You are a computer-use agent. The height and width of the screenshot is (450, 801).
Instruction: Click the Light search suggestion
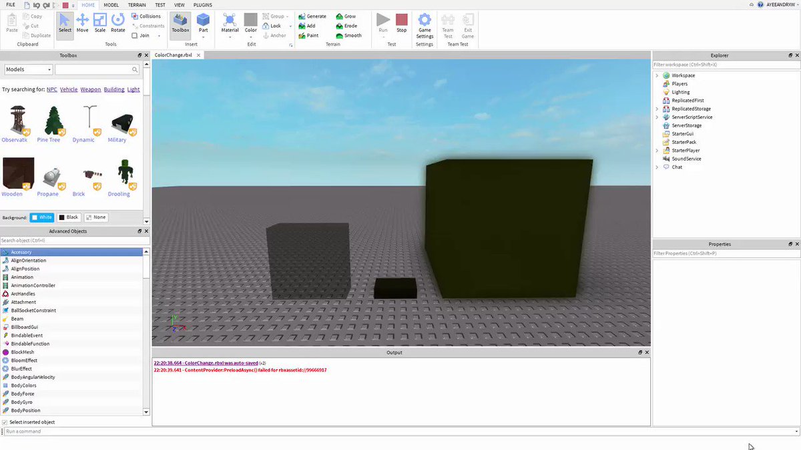click(x=133, y=89)
